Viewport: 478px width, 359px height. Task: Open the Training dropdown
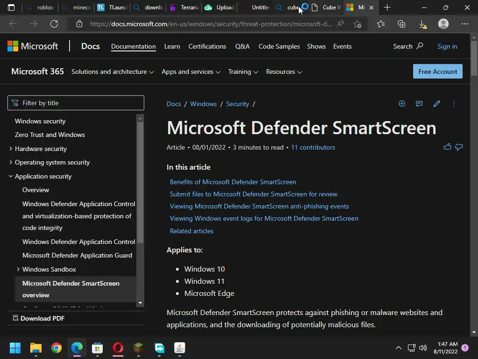pyautogui.click(x=243, y=72)
